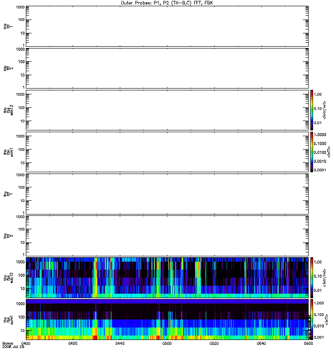
Task: Select the '0.1000' color bar value
Action: (x=320, y=143)
